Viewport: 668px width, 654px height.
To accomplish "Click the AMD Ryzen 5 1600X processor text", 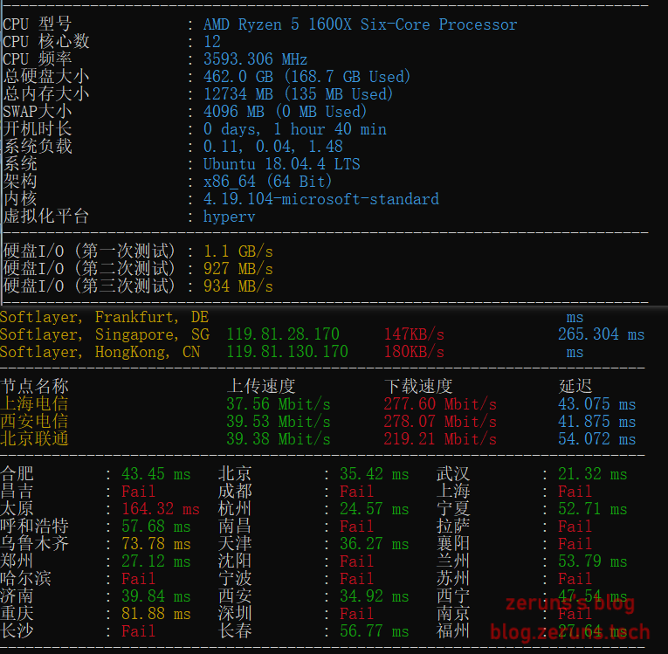I will [x=360, y=24].
